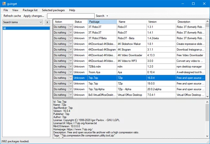
Task: Click the Free Video Downloader description cell
Action: tap(191, 55)
